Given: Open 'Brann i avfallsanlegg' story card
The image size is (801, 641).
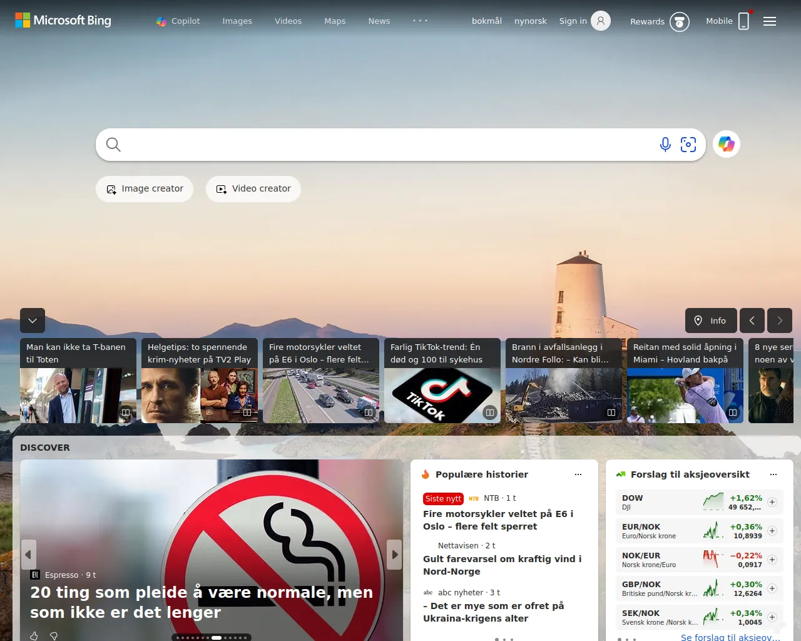Looking at the screenshot, I should coord(564,381).
